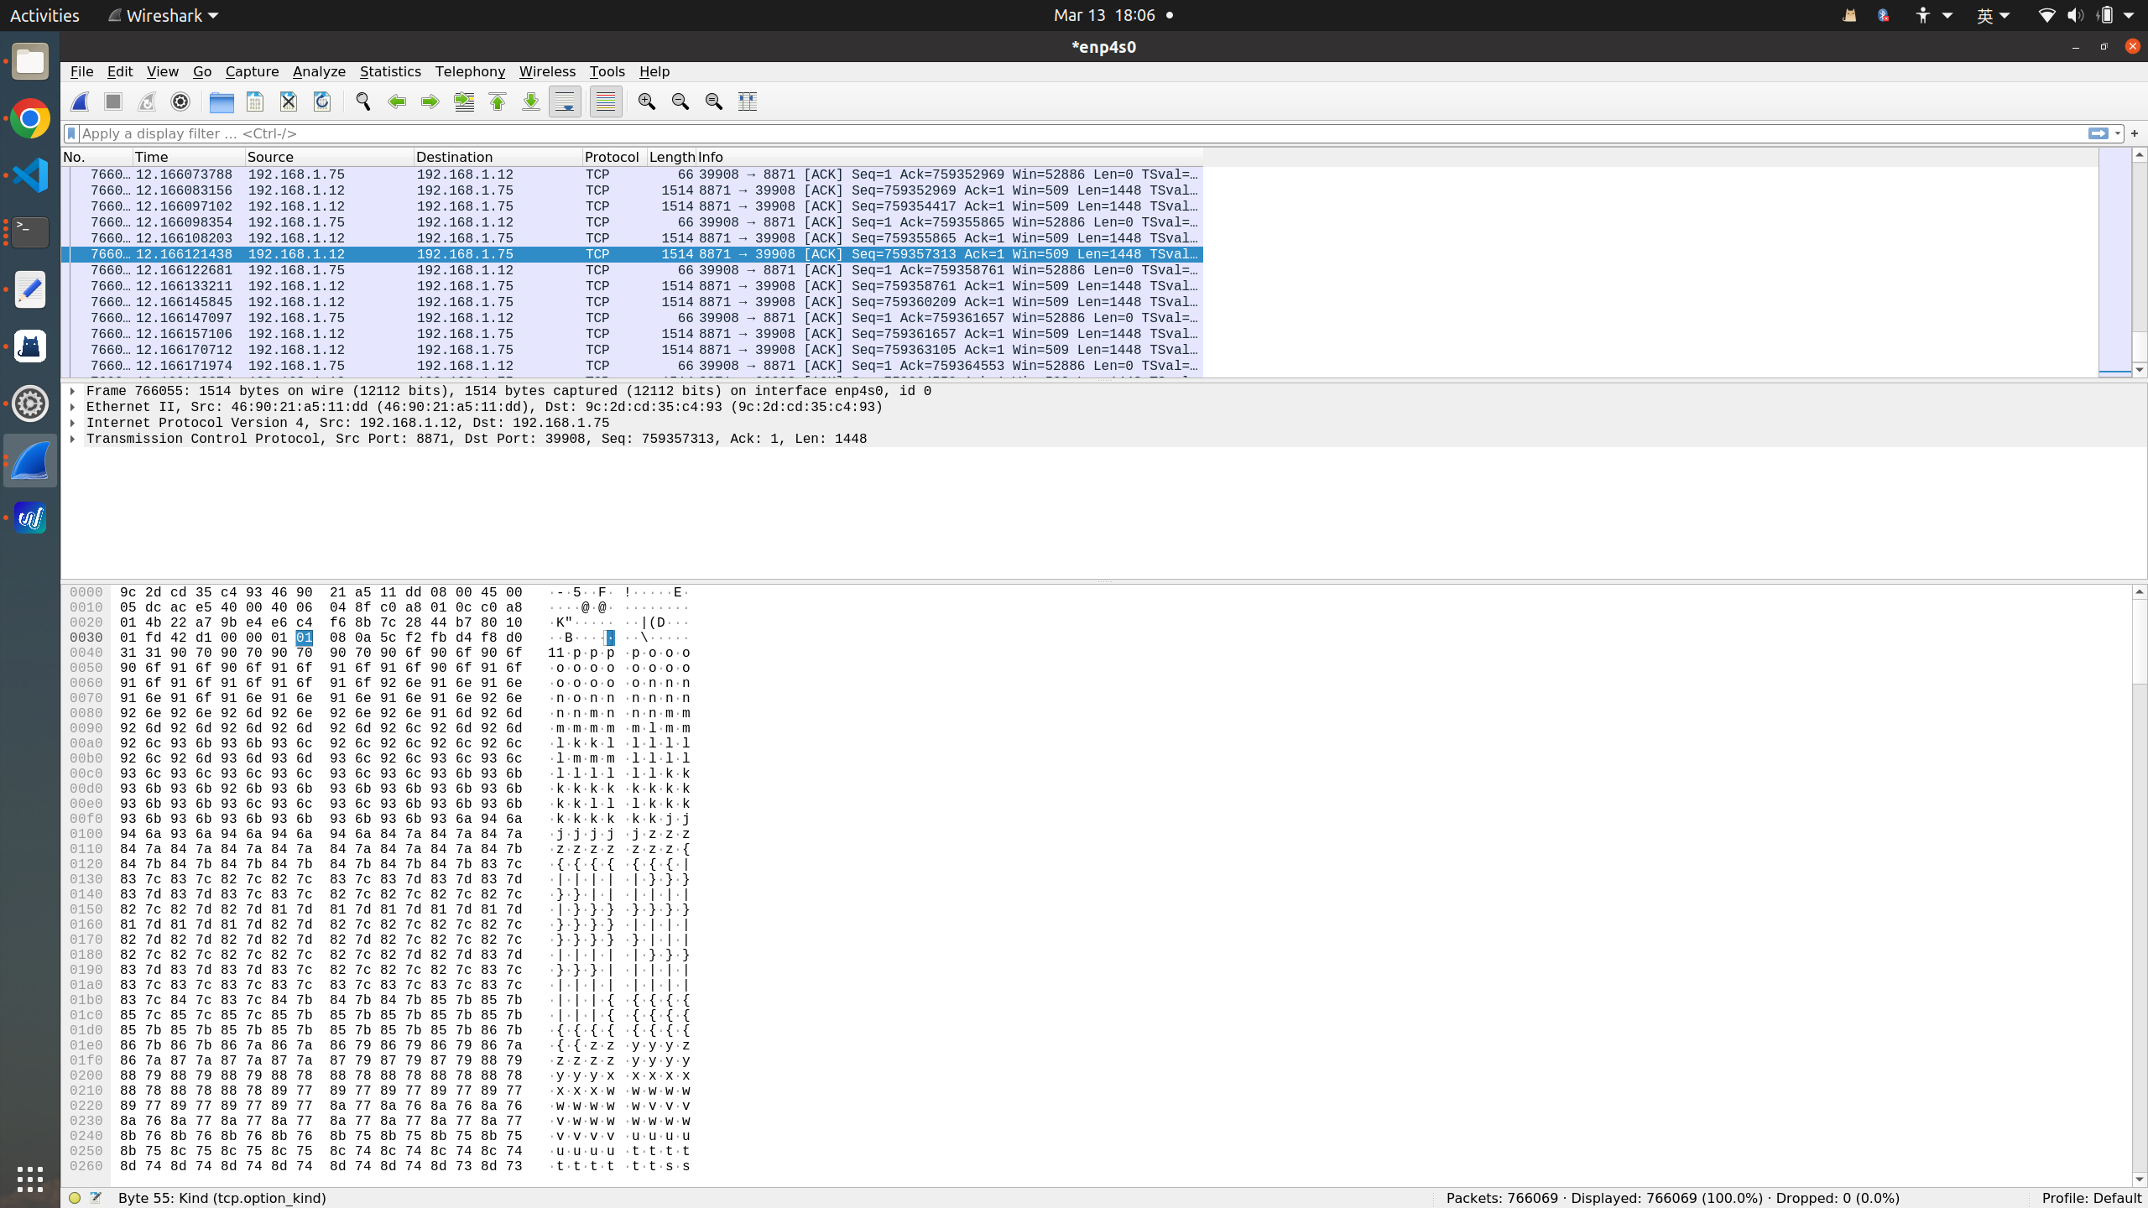The height and width of the screenshot is (1208, 2148).
Task: Click in the display filter input field
Action: pyautogui.click(x=1007, y=133)
